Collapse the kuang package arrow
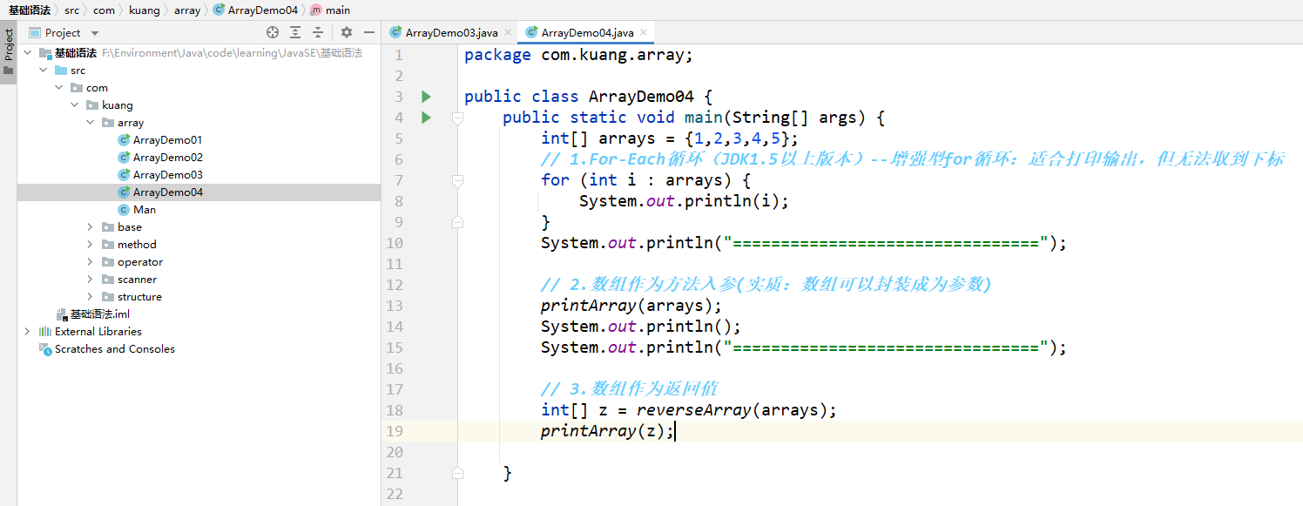The width and height of the screenshot is (1303, 506). 74,105
